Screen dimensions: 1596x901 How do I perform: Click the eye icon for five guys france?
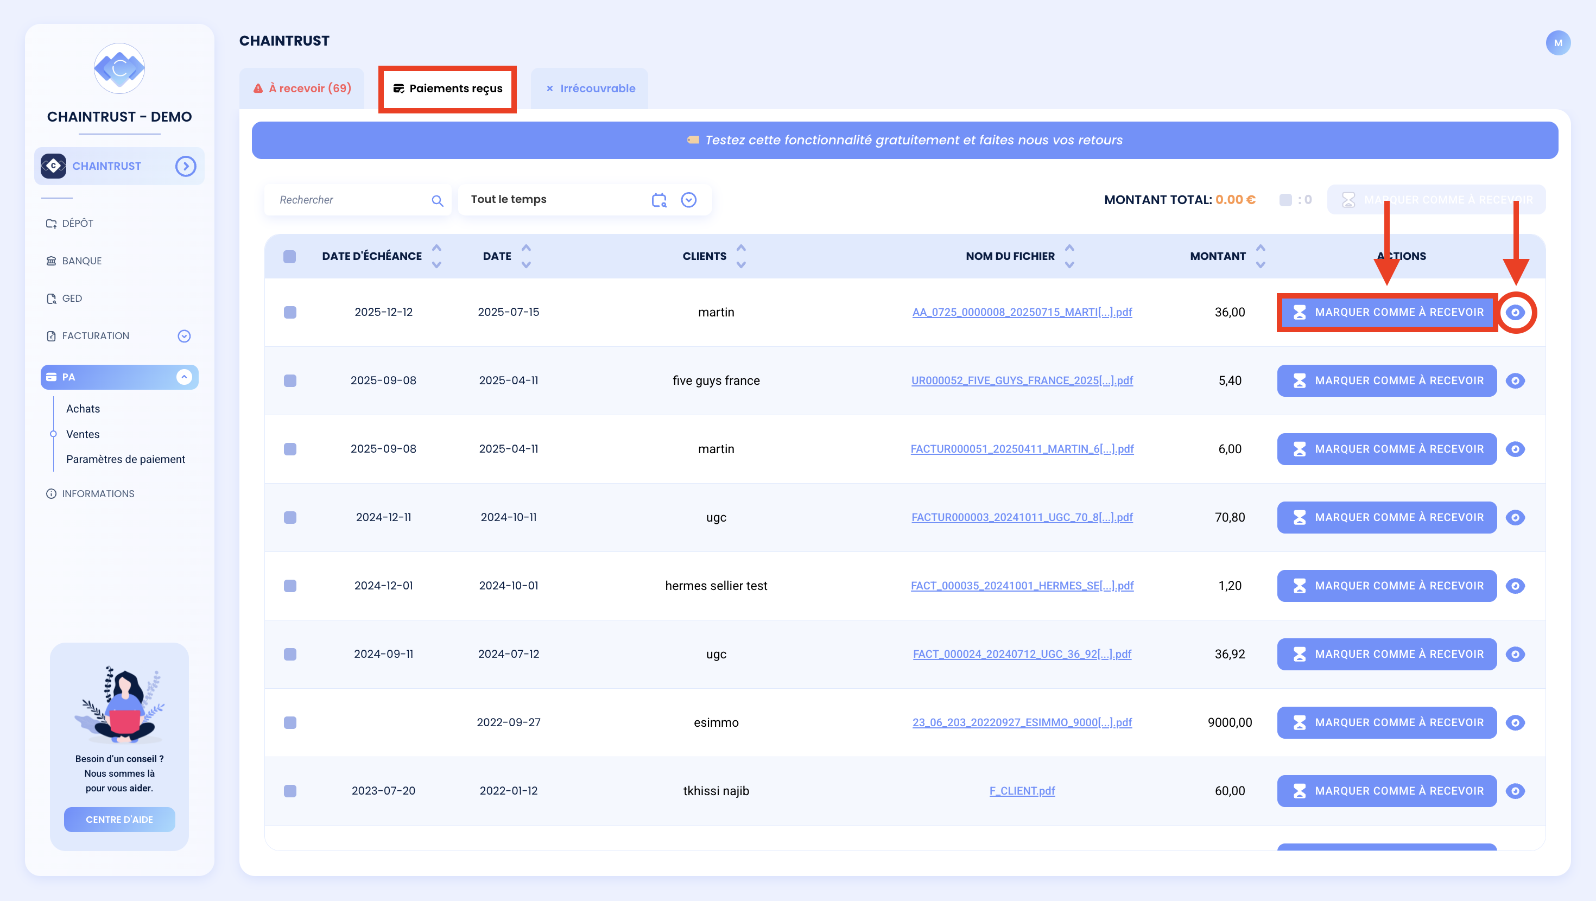click(1515, 380)
